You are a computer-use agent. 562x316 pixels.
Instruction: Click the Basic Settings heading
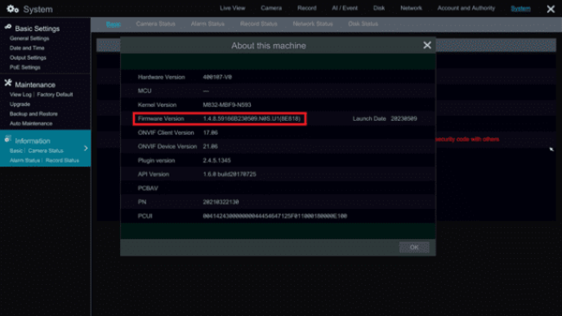click(x=38, y=29)
